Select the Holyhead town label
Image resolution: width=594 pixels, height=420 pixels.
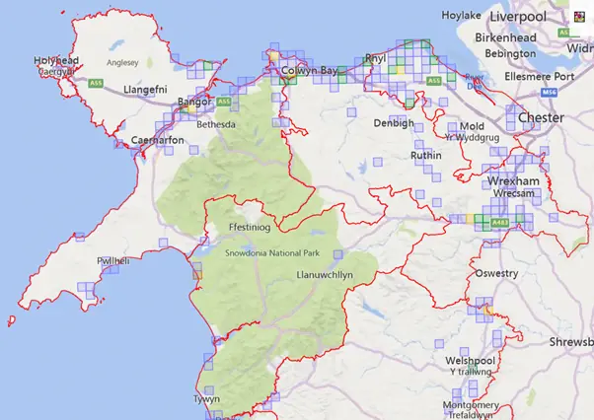click(54, 61)
